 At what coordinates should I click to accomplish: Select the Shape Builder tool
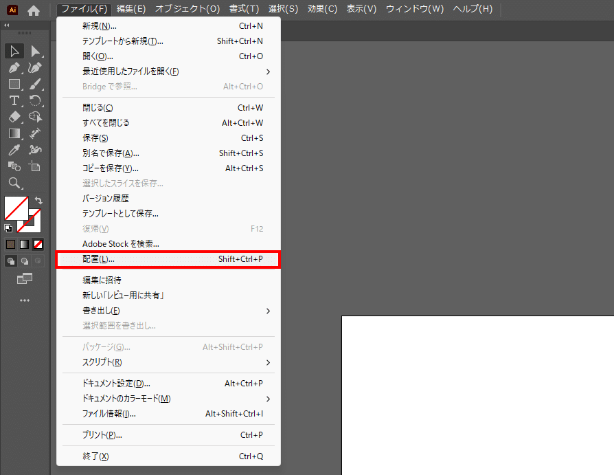pos(35,117)
